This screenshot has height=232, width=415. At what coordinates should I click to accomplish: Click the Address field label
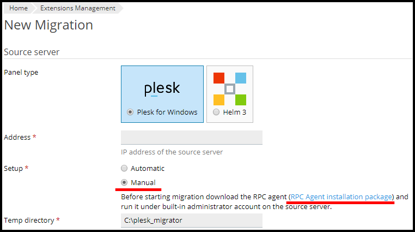coord(17,137)
